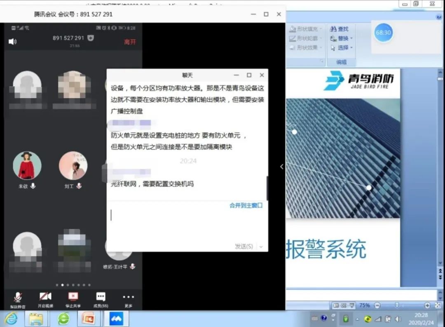Open the 替换 Replace tool
This screenshot has width=445, height=327.
343,38
